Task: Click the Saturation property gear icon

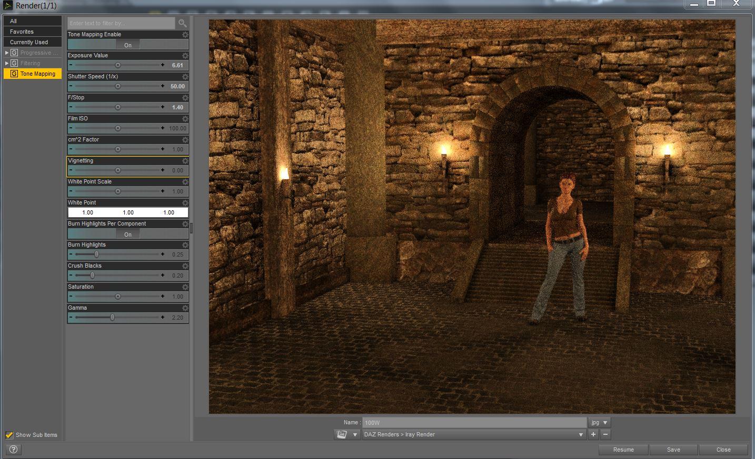Action: (185, 287)
